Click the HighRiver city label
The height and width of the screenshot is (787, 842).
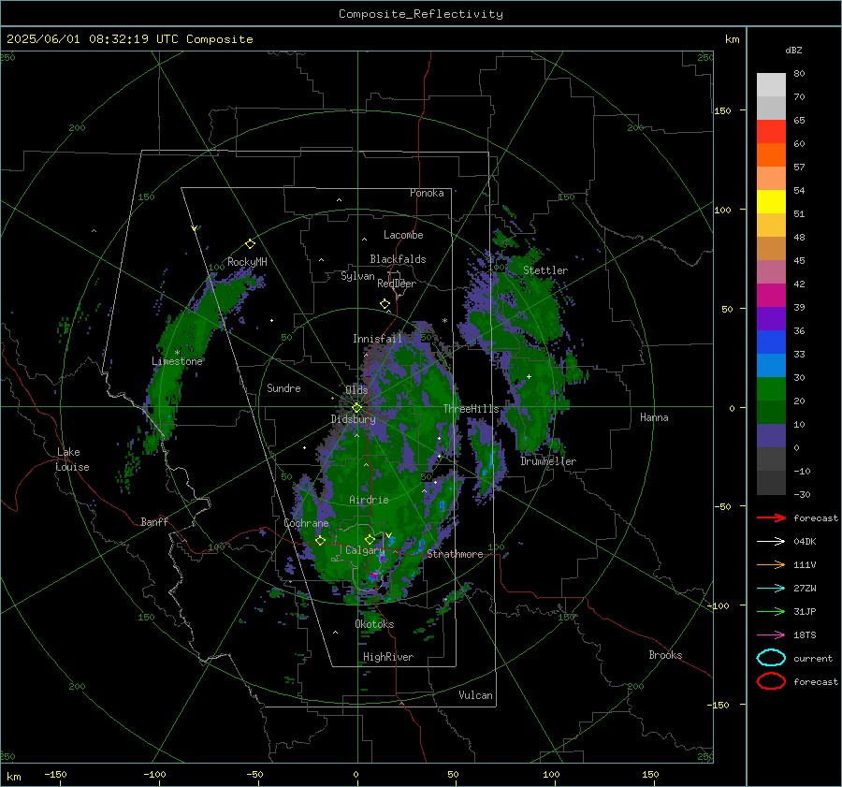tap(388, 657)
